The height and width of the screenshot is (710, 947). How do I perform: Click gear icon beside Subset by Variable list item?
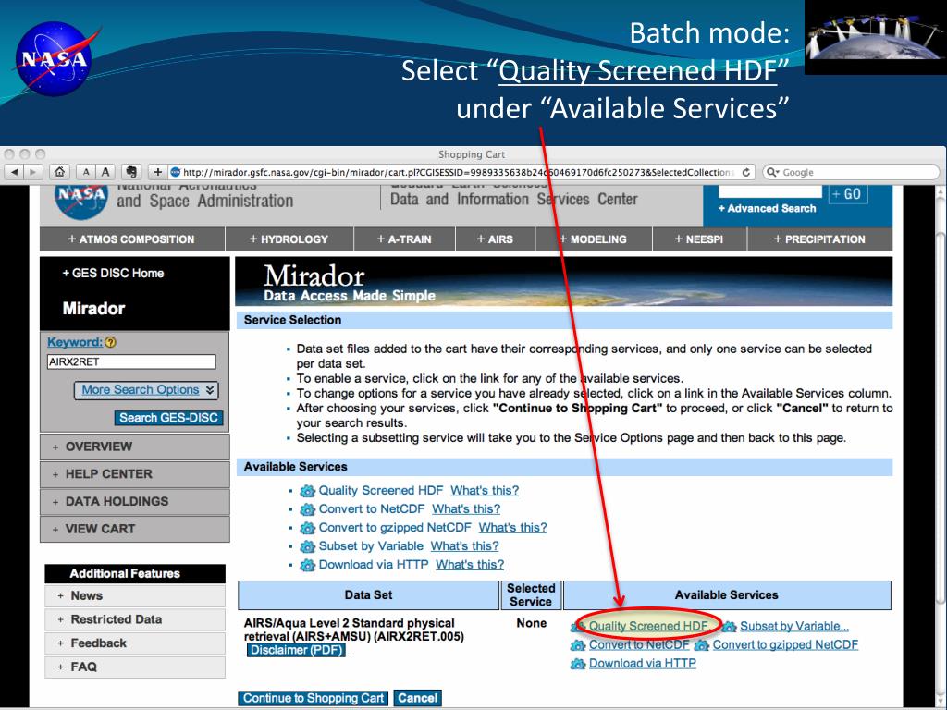coord(307,546)
